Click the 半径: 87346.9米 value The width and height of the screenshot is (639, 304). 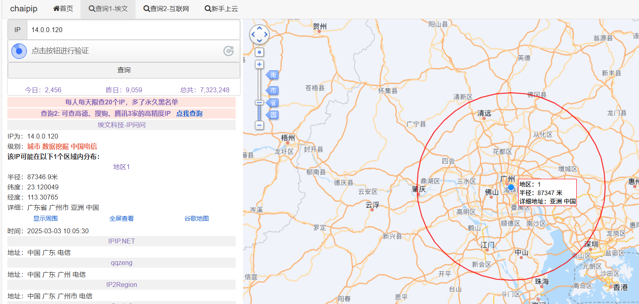click(x=33, y=177)
